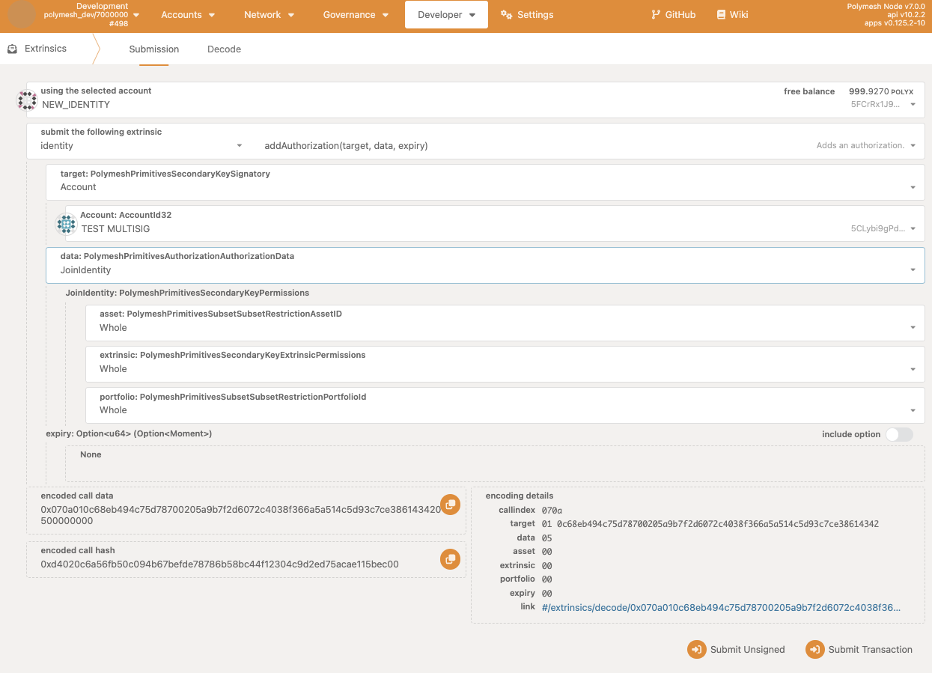Open the GitHub link
Image resolution: width=932 pixels, height=673 pixels.
click(x=673, y=14)
